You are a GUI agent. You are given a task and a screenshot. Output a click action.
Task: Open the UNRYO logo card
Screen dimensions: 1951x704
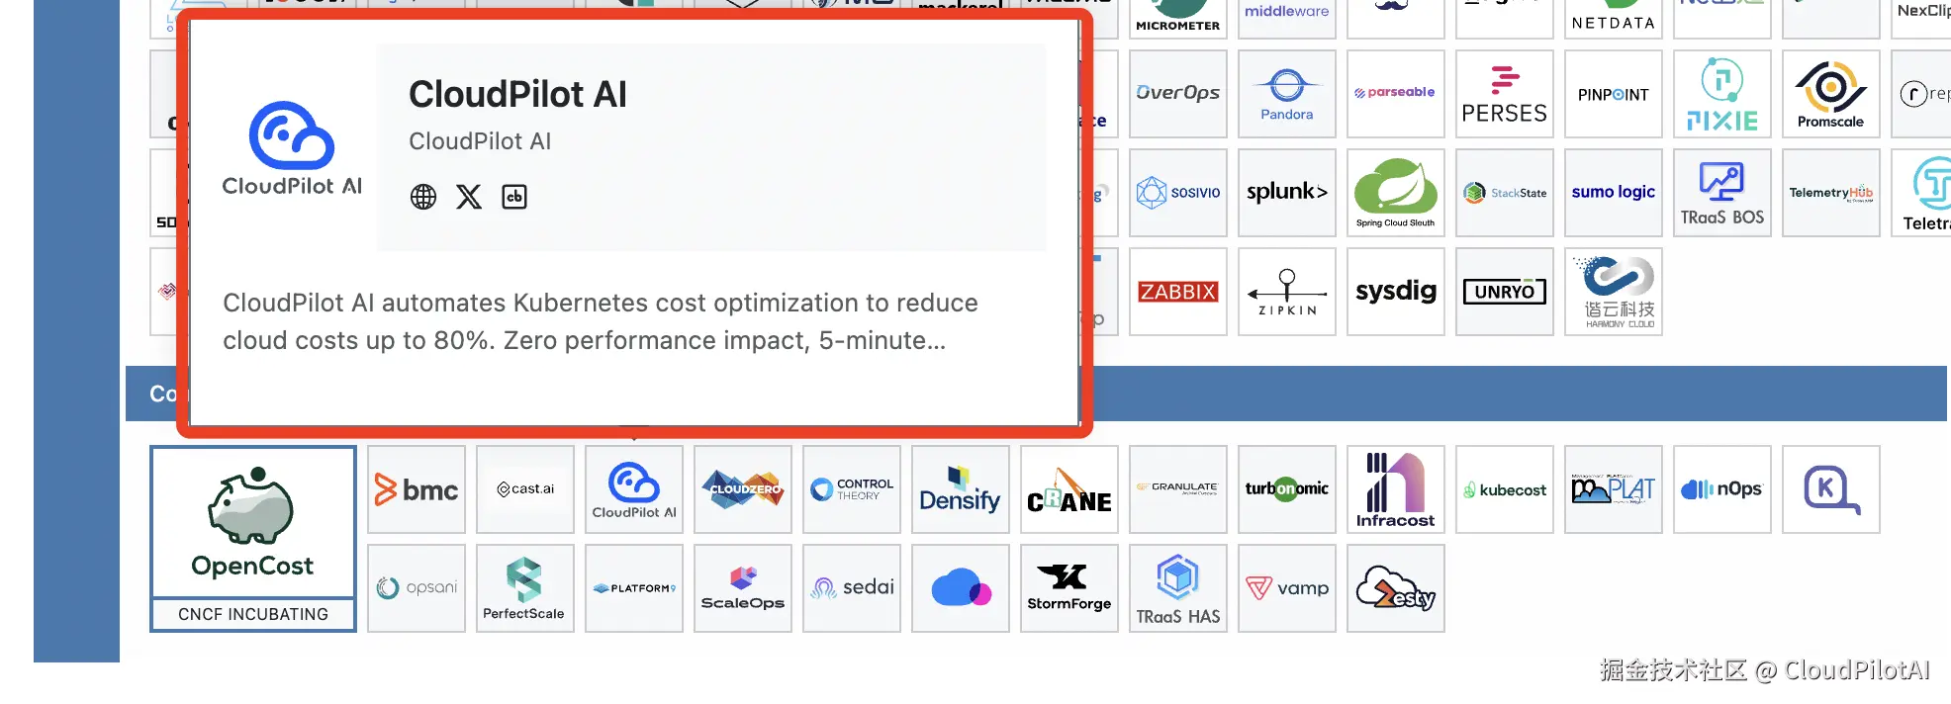(x=1505, y=292)
